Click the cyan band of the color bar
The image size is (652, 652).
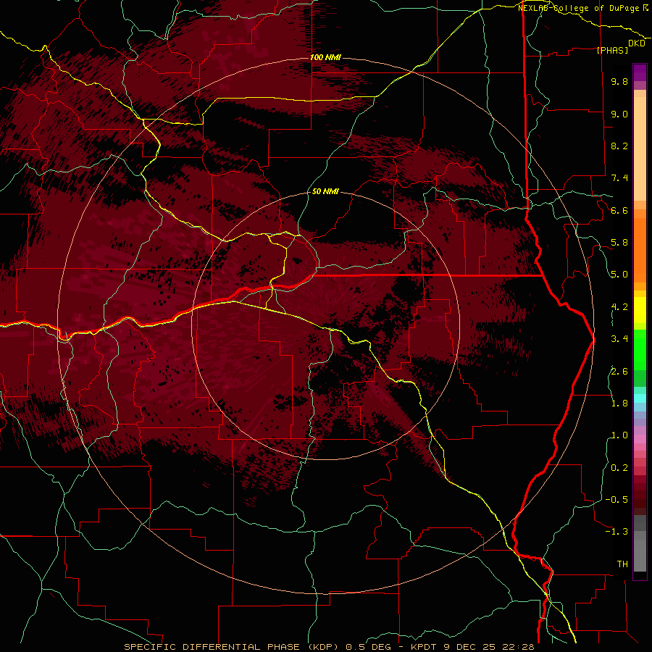(x=640, y=398)
